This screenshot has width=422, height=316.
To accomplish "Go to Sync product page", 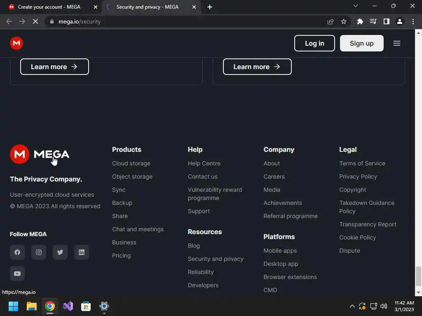I will [119, 190].
